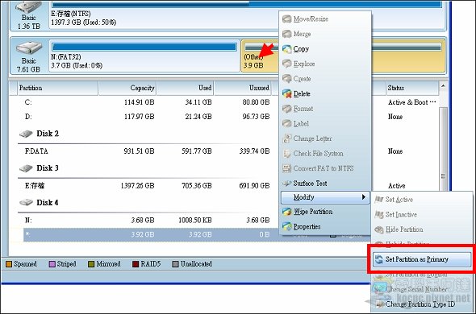Click the Disk 4 drive icon
The width and height of the screenshot is (476, 314).
click(26, 202)
